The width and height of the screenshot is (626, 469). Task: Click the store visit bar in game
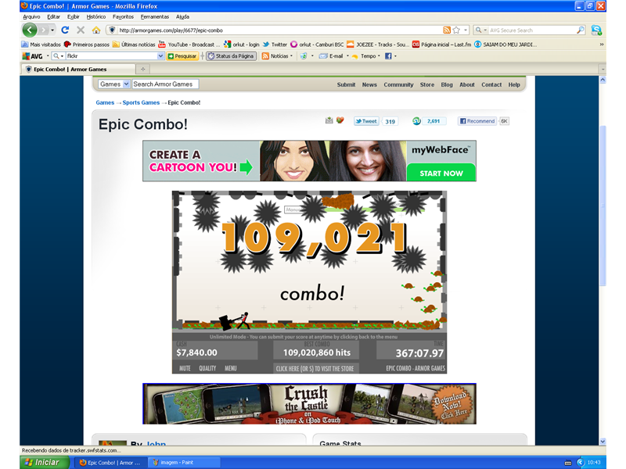click(x=315, y=368)
